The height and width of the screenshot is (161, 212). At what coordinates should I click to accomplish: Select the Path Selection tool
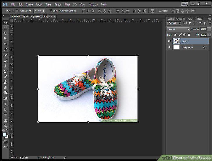pos(6,109)
